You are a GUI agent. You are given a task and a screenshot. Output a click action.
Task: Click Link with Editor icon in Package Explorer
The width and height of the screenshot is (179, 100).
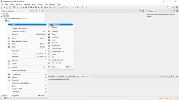click(34, 11)
